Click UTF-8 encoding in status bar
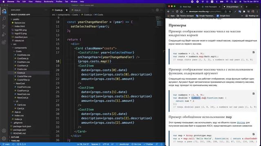Image resolution: width=261 pixels, height=146 pixels. click(x=106, y=144)
